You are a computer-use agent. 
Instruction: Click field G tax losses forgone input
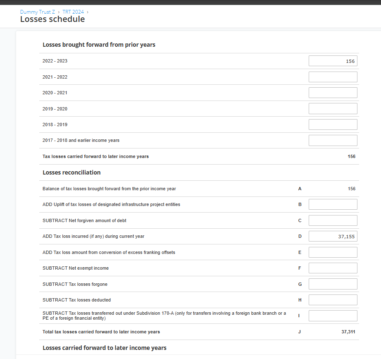(333, 284)
